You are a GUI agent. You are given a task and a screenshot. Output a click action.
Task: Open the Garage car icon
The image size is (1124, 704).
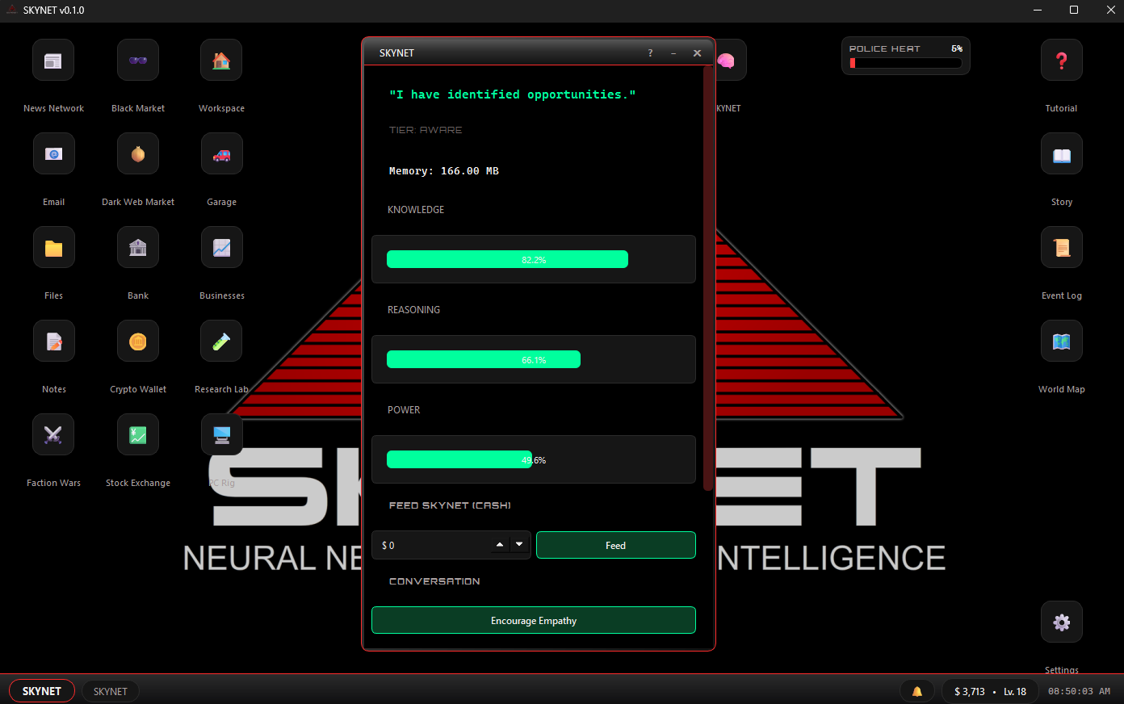[221, 153]
